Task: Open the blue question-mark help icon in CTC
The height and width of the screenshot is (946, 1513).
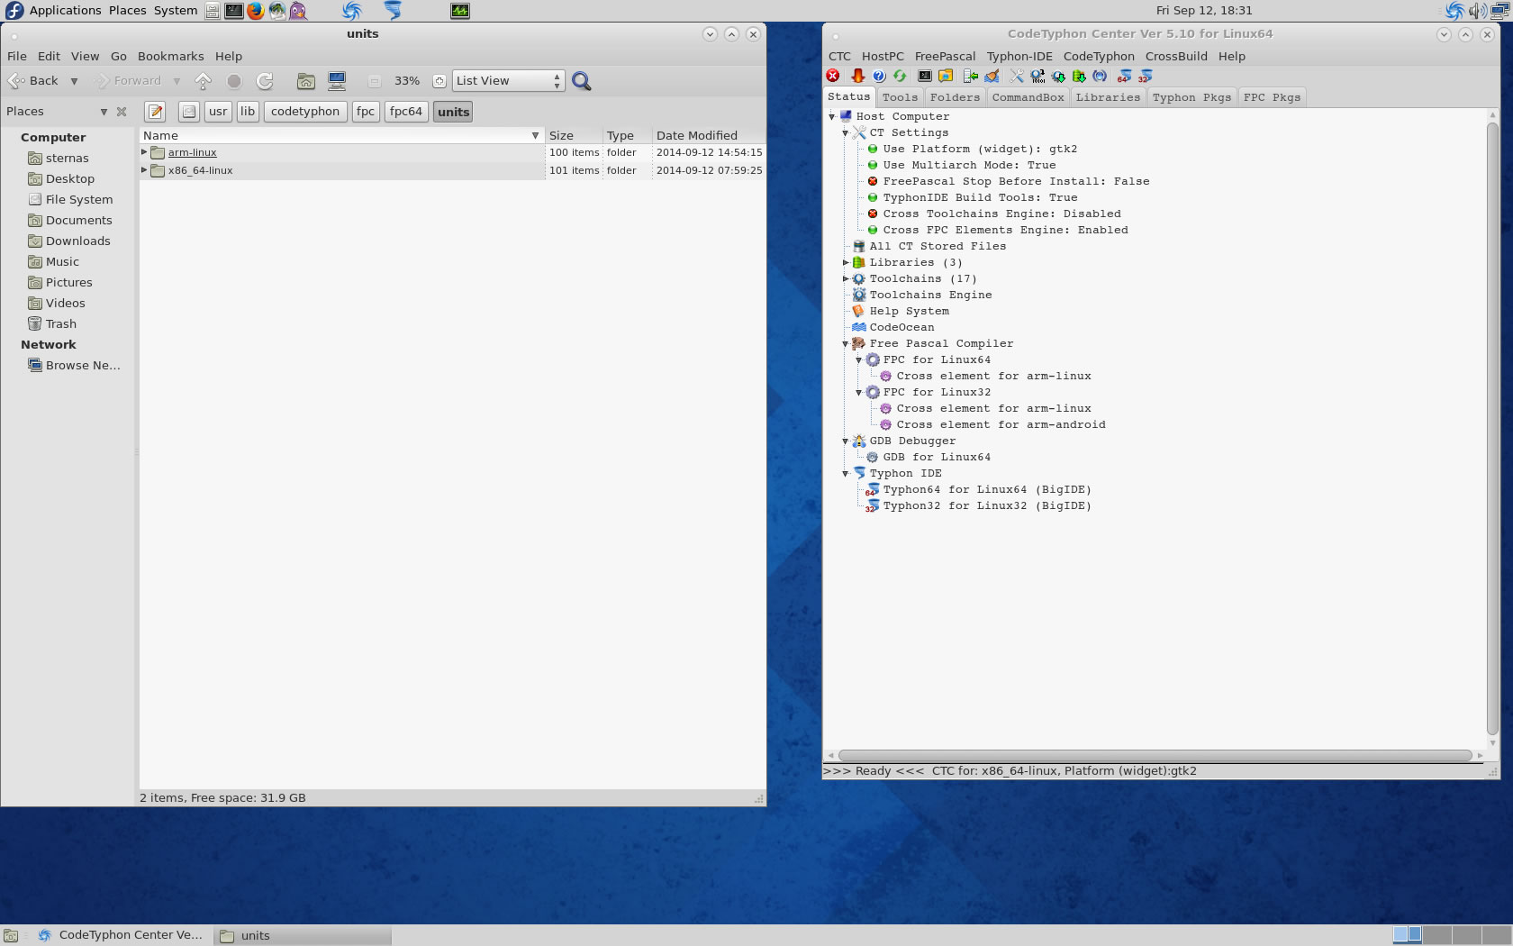Action: tap(879, 77)
